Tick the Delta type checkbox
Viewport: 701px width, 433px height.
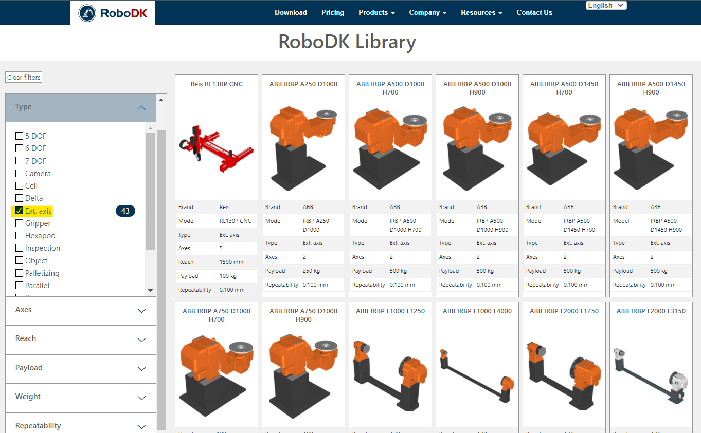(19, 198)
